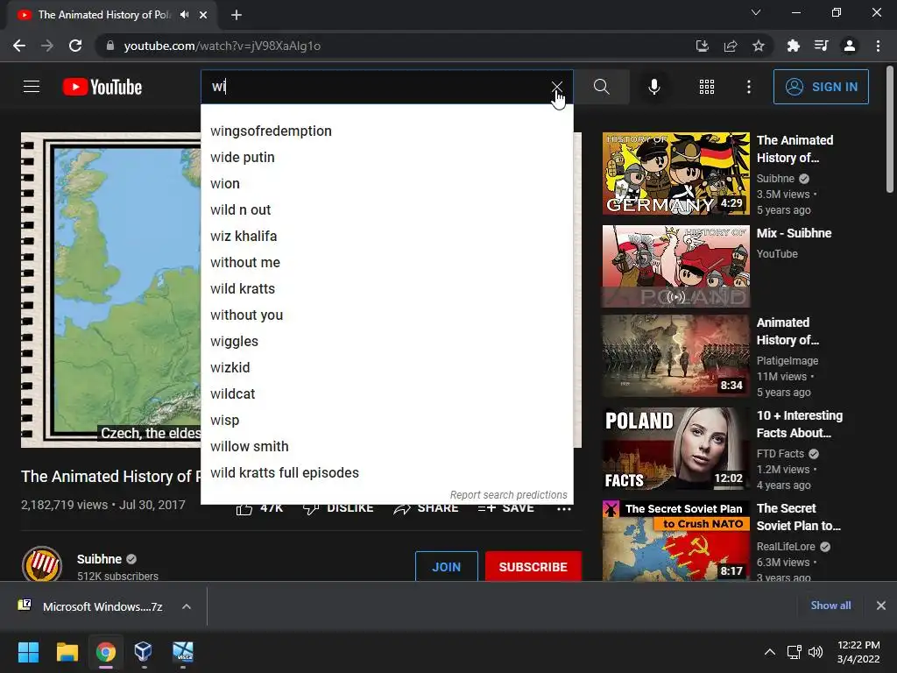This screenshot has height=673, width=897.
Task: Choose the wildcat suggestion
Action: [x=386, y=394]
